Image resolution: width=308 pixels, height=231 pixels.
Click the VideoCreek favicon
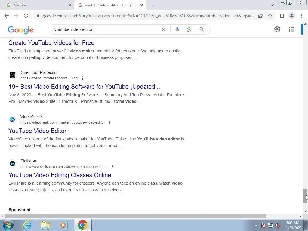[13, 119]
